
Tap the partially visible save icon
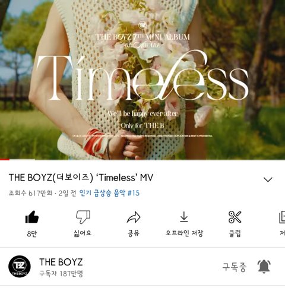point(282,217)
